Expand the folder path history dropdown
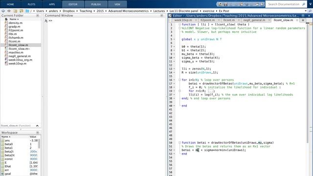 click(x=306, y=11)
